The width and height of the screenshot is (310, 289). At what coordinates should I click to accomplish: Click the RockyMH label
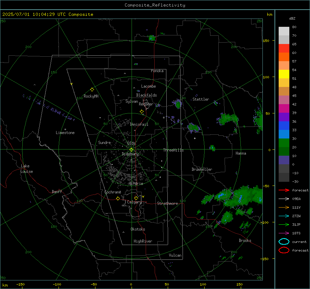click(x=91, y=96)
